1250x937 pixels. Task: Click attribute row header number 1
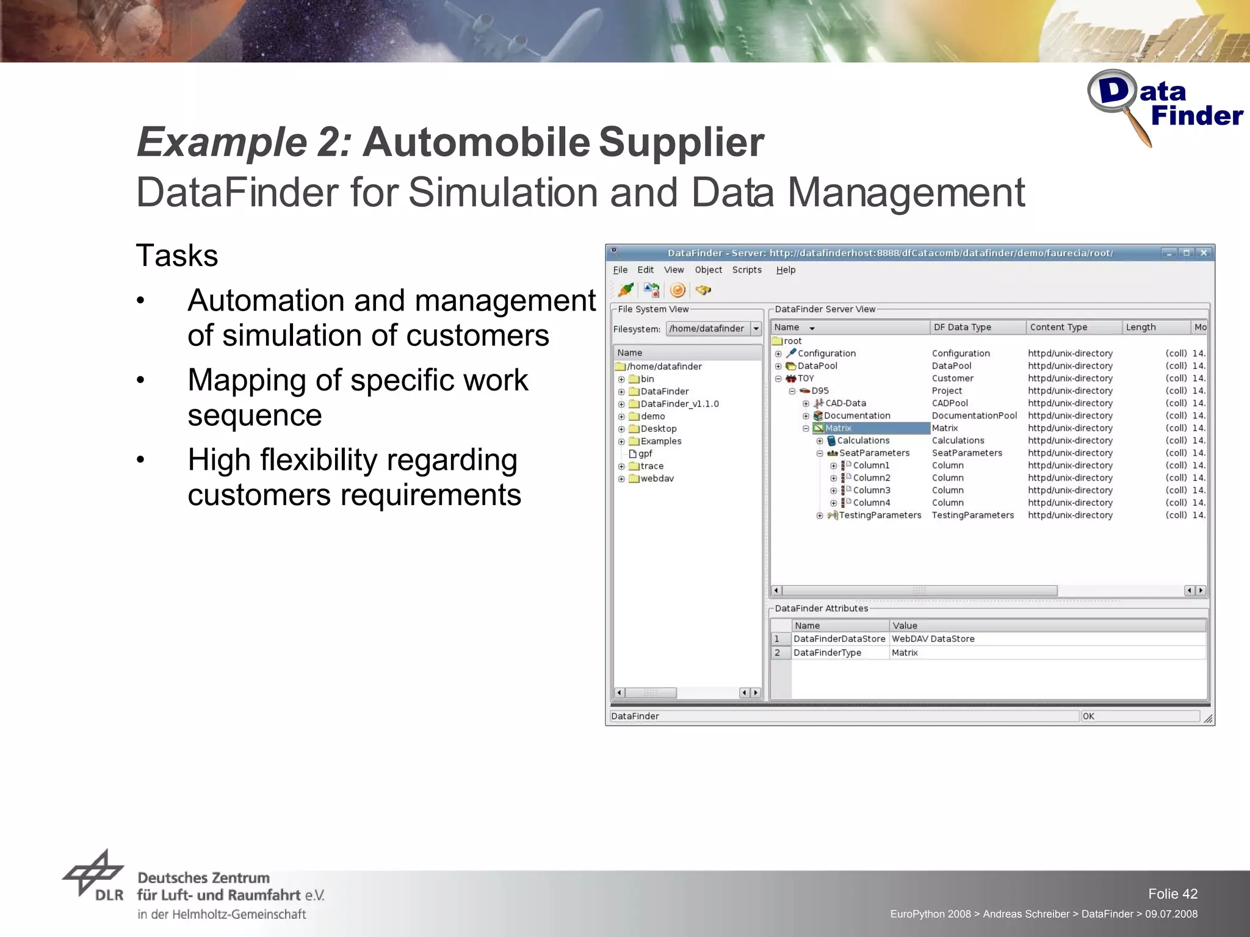(781, 639)
